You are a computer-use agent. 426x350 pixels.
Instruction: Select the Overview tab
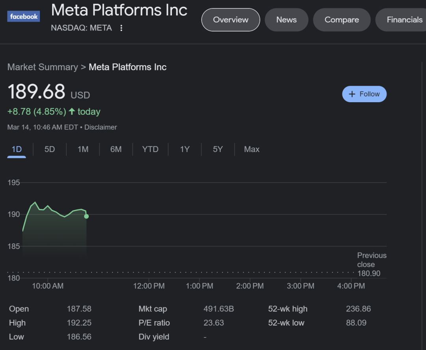(230, 20)
